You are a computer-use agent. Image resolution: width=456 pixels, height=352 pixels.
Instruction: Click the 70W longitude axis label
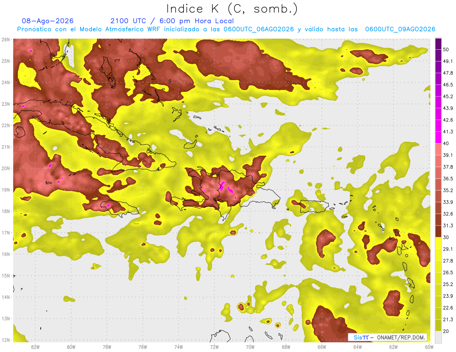click(x=250, y=347)
